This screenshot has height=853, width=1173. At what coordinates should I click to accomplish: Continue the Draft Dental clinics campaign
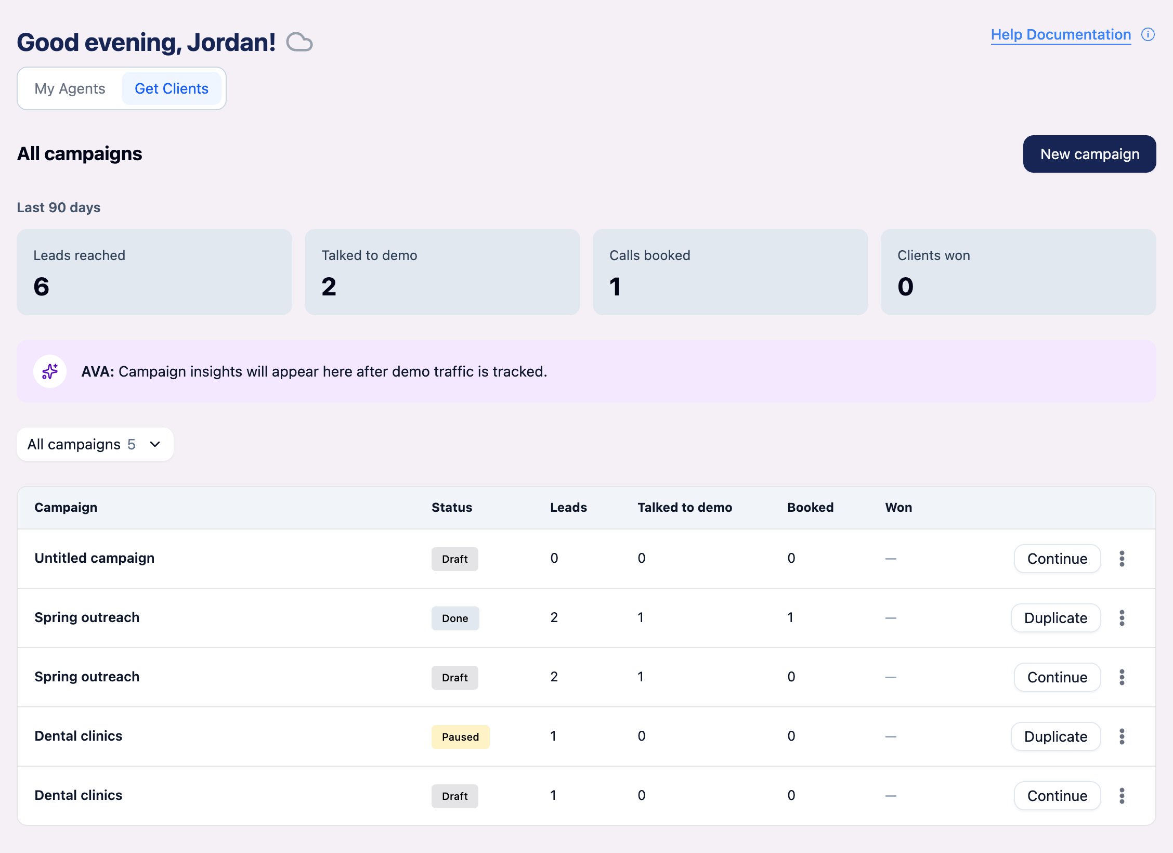tap(1058, 796)
